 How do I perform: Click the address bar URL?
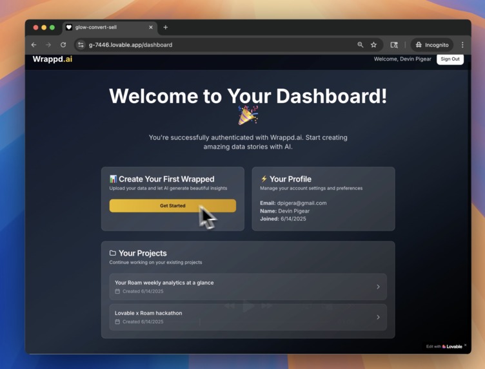point(130,45)
